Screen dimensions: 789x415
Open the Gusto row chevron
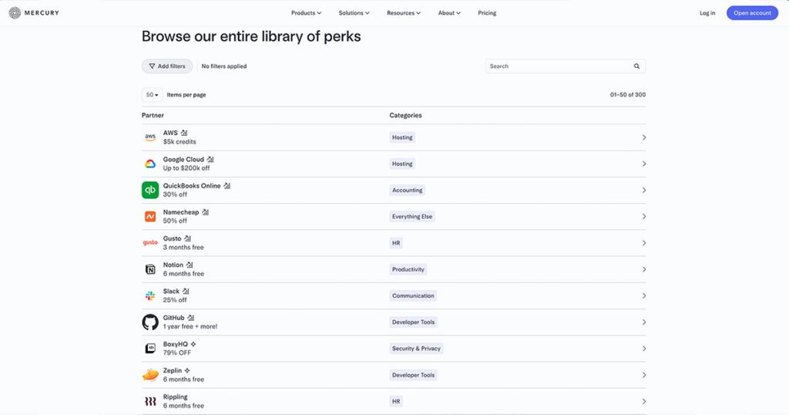(643, 243)
